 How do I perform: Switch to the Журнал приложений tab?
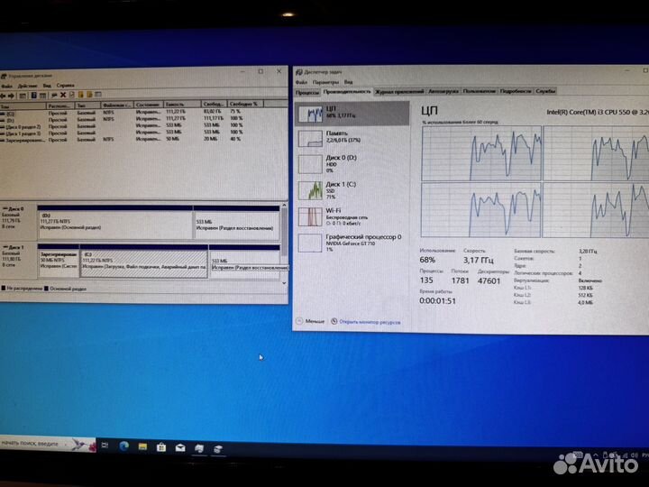click(399, 91)
